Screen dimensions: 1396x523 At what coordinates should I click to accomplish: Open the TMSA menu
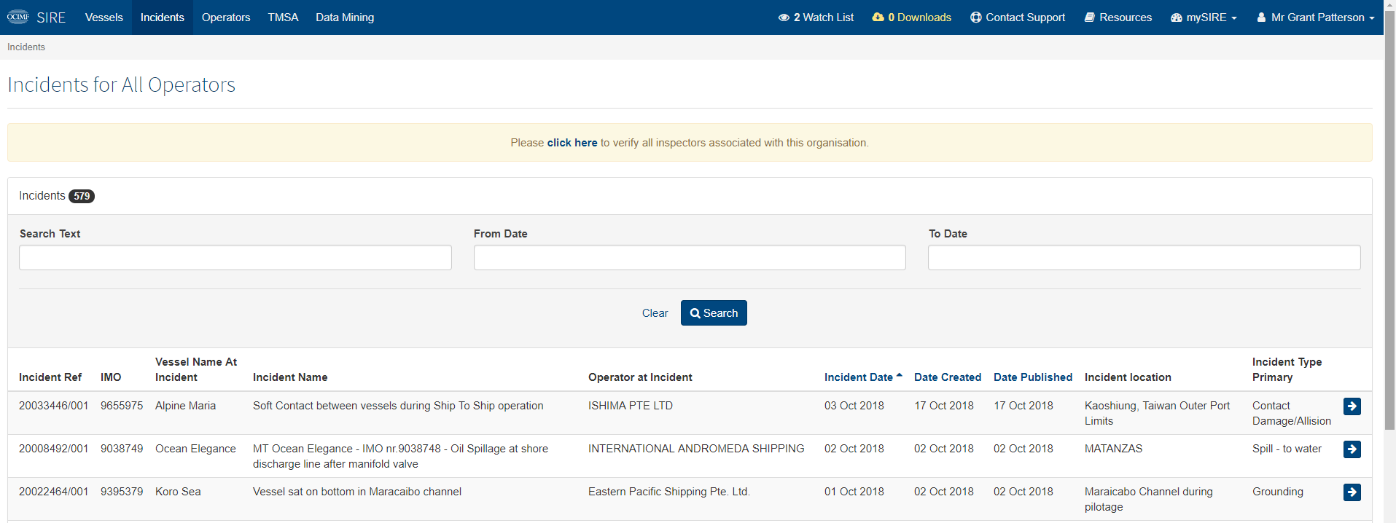click(x=283, y=17)
